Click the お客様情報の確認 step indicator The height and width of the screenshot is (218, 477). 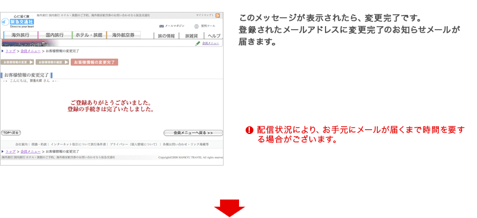[52, 62]
